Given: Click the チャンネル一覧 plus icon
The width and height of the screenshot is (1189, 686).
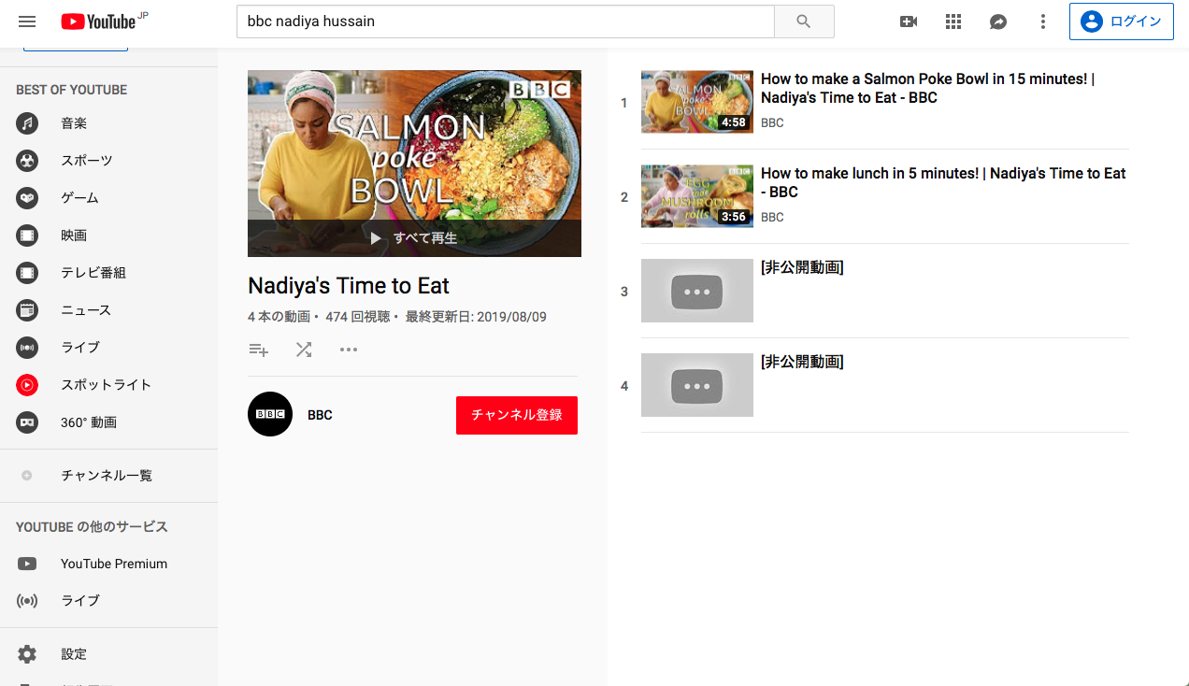Looking at the screenshot, I should [27, 476].
